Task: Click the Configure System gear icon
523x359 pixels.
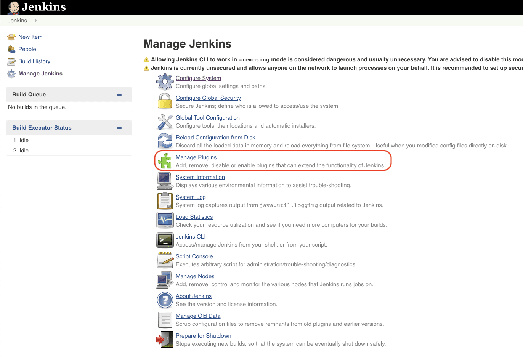Action: 165,82
